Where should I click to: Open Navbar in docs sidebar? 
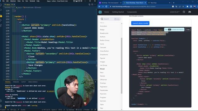[102, 76]
